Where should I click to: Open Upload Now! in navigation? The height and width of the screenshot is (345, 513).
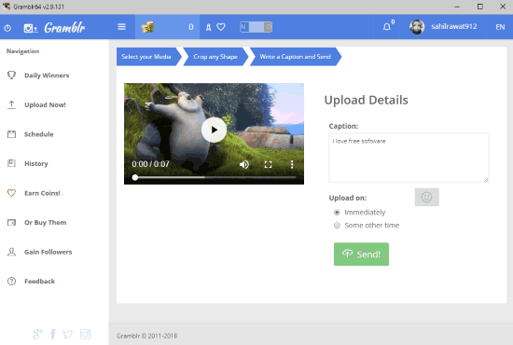[x=45, y=105]
